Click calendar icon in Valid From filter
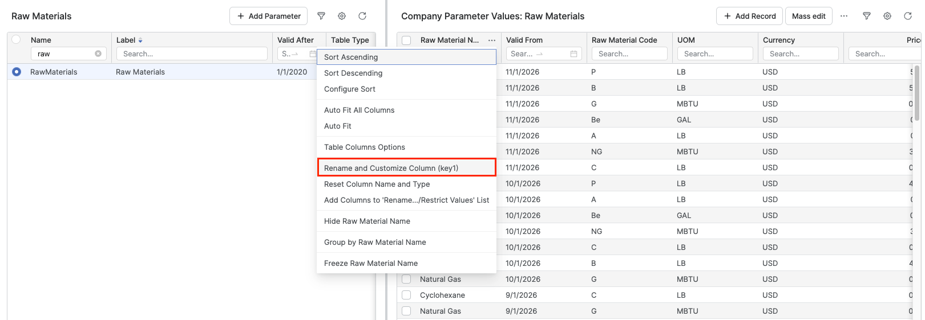925x320 pixels. 573,54
